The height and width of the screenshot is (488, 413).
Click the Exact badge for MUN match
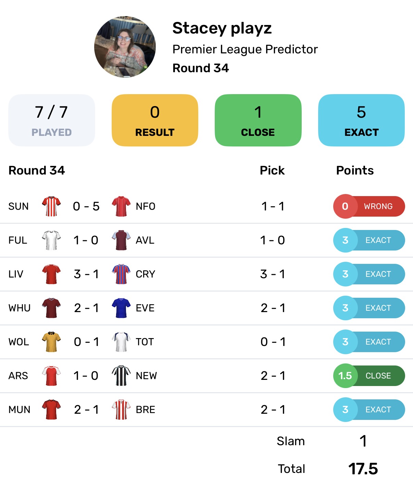click(x=369, y=410)
